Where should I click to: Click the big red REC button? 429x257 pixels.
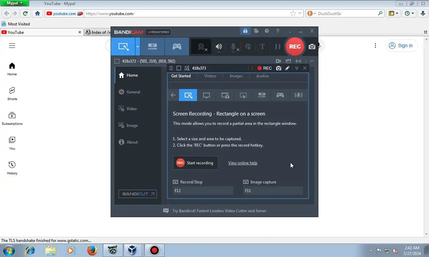[295, 47]
